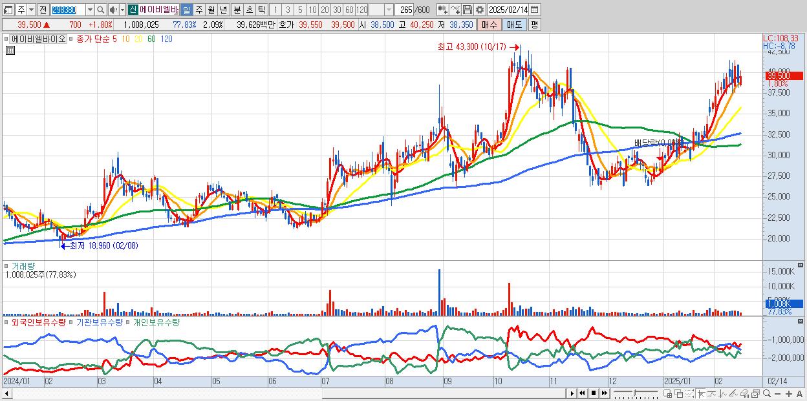Open chart settings gear icon
The width and height of the screenshot is (807, 401).
coord(480,10)
